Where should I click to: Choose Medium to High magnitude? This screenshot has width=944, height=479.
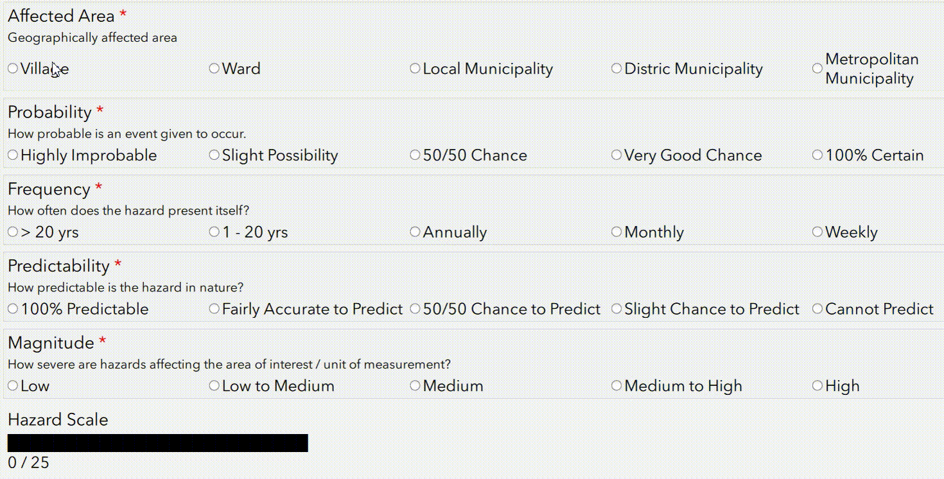tap(616, 386)
